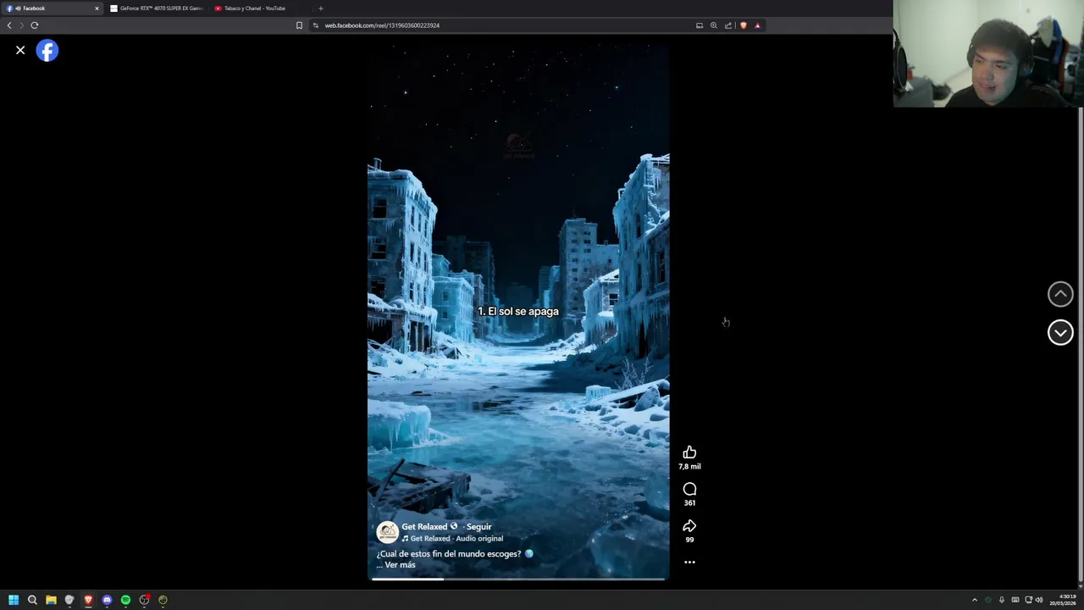Image resolution: width=1084 pixels, height=610 pixels.
Task: Like the reel with the thumbs-up icon
Action: click(689, 452)
